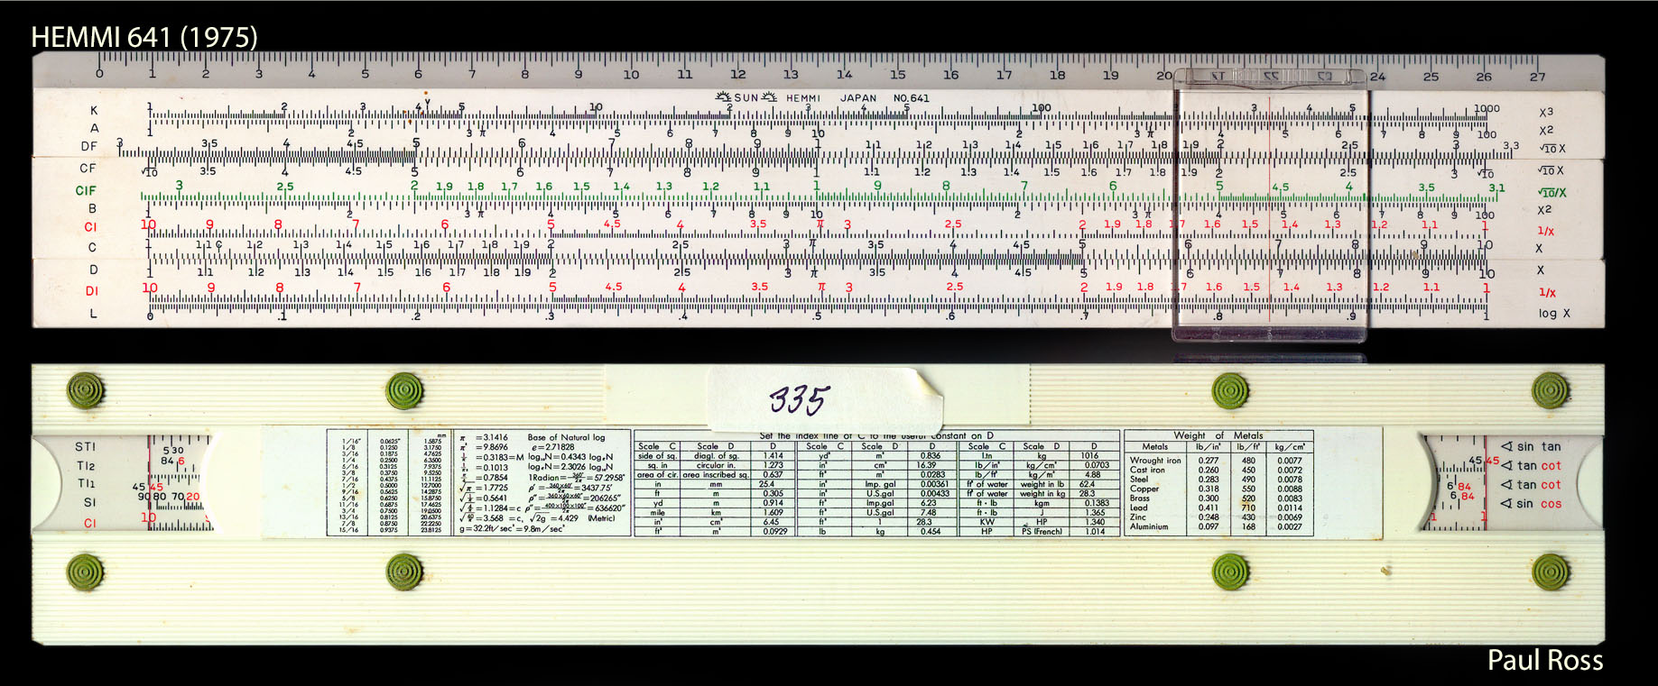Click the S1 scale label

point(89,502)
